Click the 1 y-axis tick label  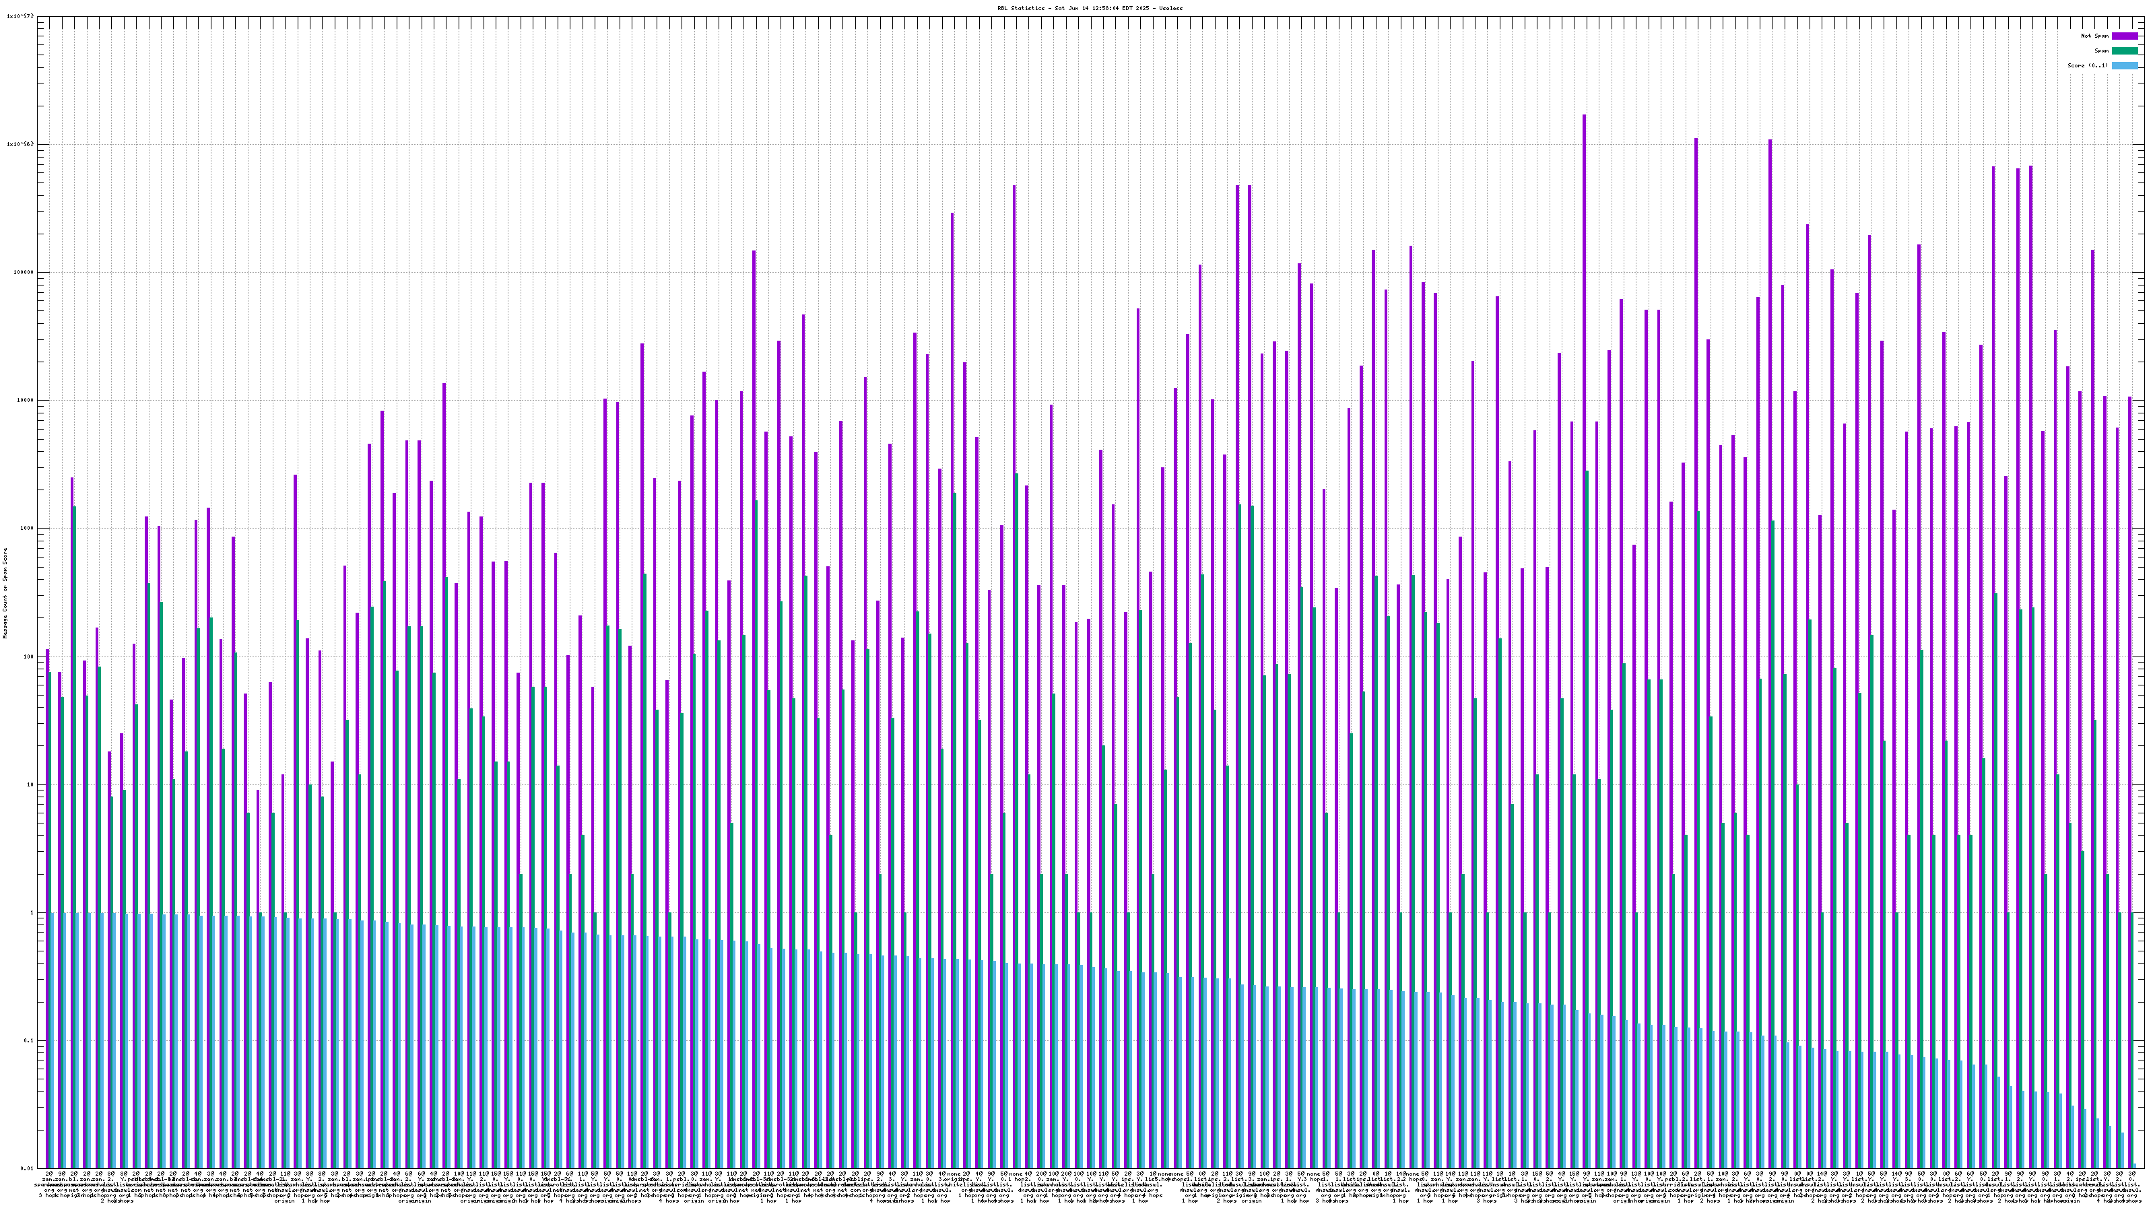click(32, 912)
